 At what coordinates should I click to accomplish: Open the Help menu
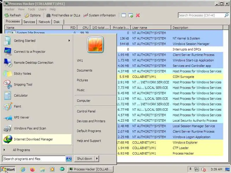click(x=53, y=9)
